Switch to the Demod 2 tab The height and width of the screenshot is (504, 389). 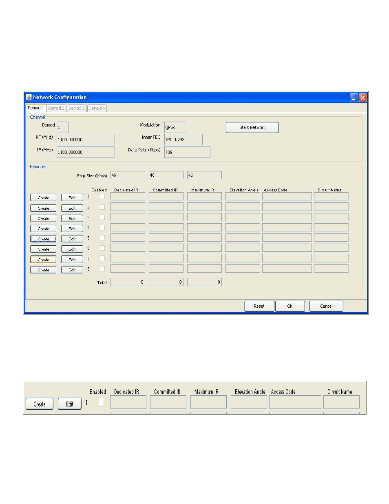click(56, 108)
